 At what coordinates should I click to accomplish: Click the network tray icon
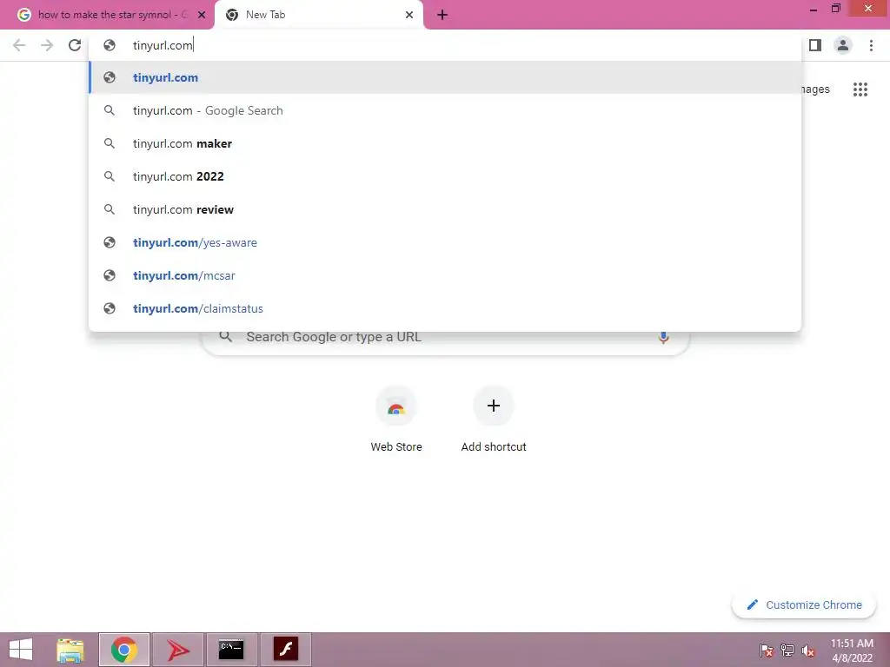[x=787, y=650]
